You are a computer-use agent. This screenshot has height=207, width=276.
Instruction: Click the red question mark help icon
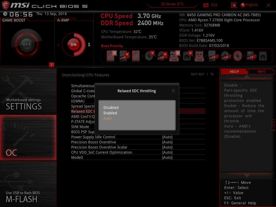point(51,65)
